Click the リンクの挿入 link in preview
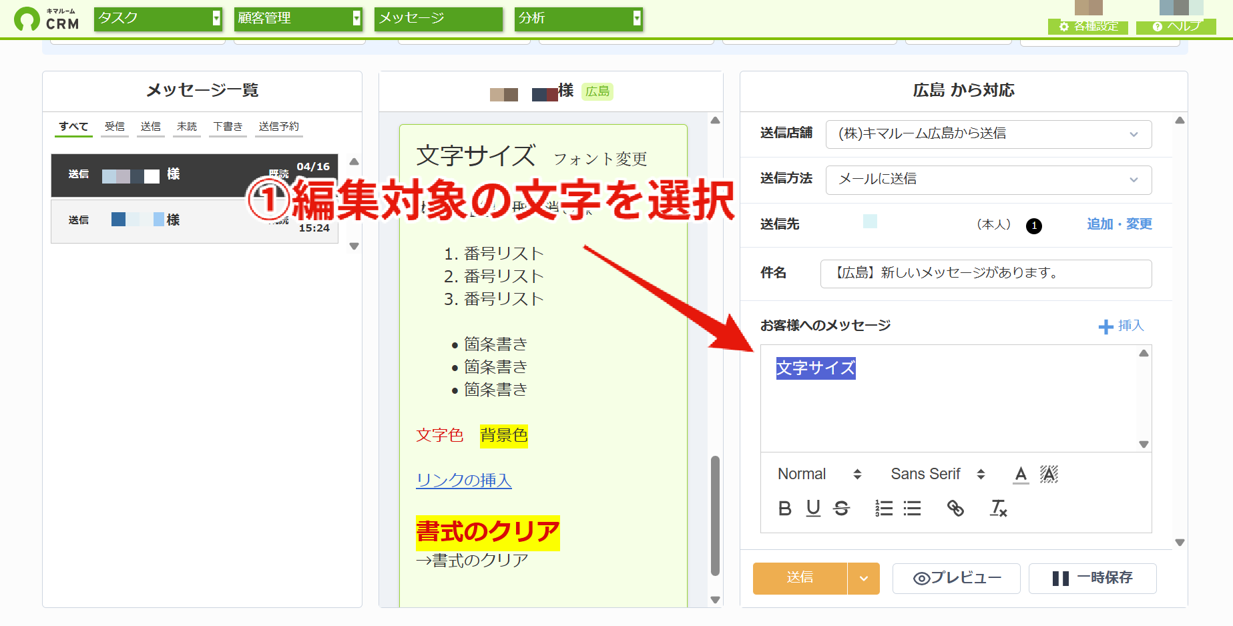 (464, 481)
